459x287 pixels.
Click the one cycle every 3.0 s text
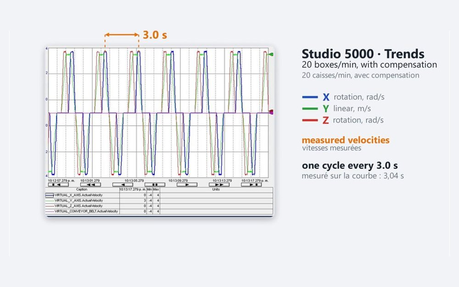point(350,165)
